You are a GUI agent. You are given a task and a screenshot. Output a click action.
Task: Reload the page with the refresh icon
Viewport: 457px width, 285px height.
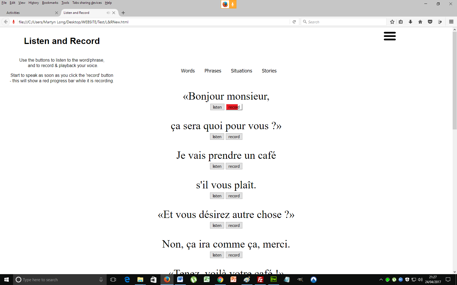point(294,22)
